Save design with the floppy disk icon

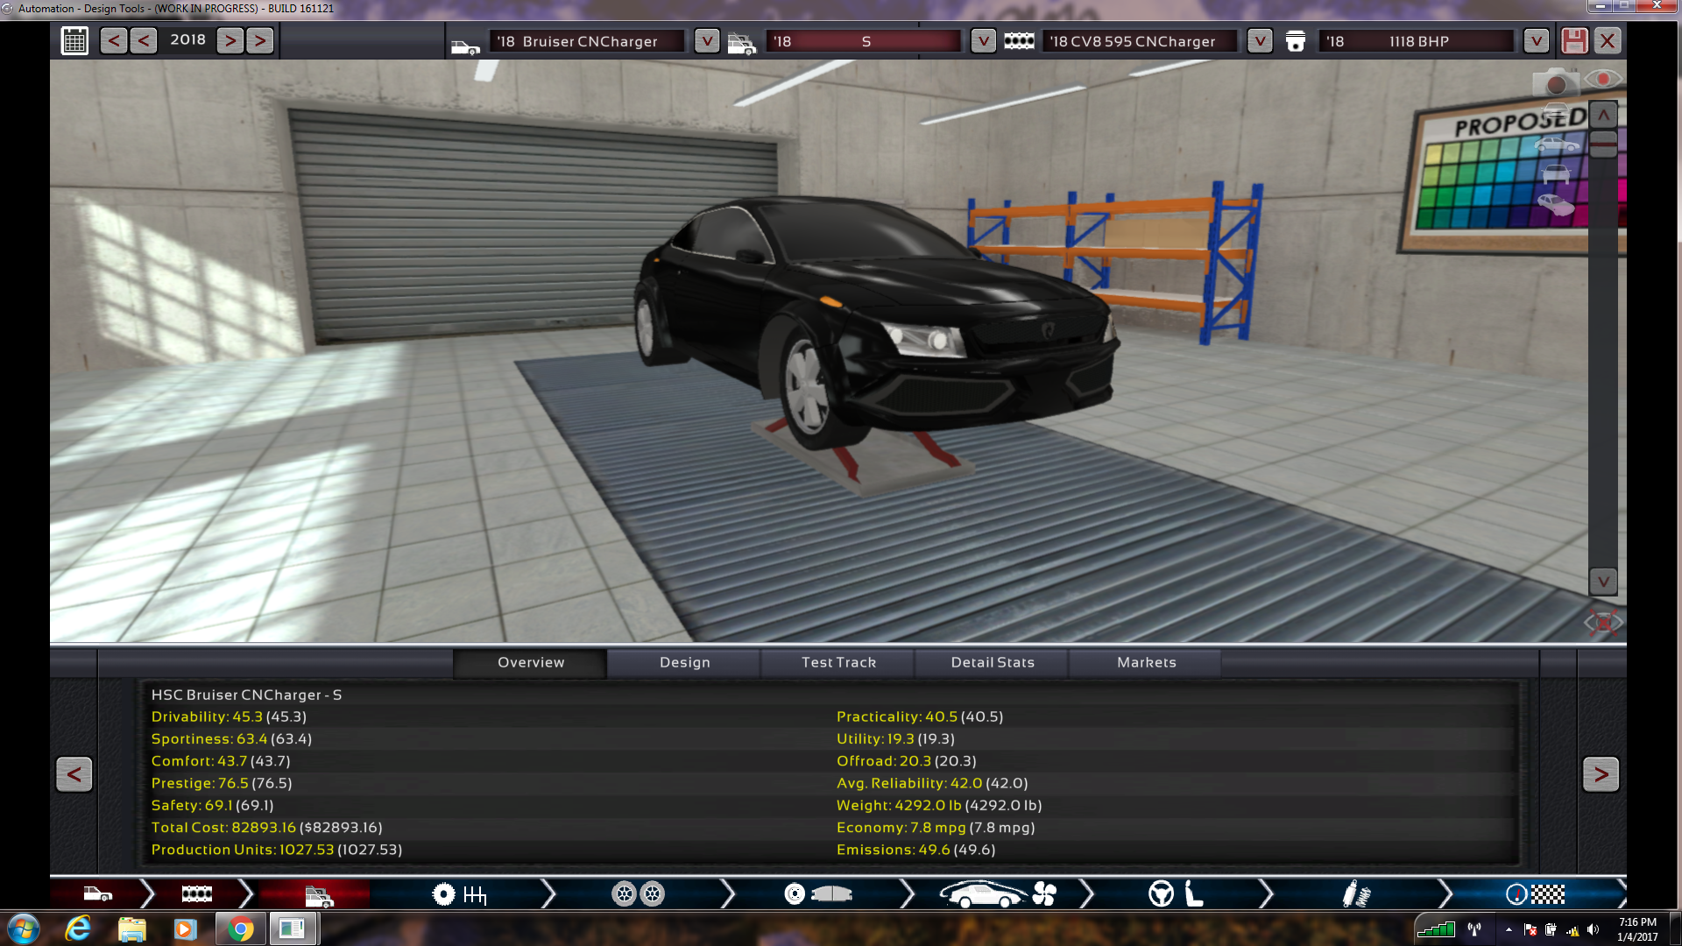coord(1574,41)
